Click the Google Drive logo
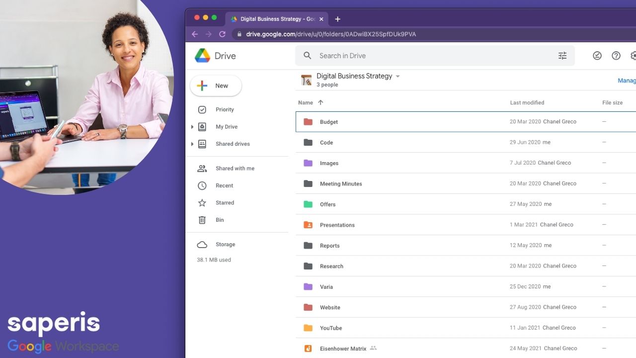636x358 pixels. click(x=202, y=56)
